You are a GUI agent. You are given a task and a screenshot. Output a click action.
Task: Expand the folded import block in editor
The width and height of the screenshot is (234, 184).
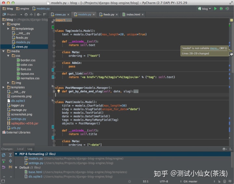[x=54, y=20]
